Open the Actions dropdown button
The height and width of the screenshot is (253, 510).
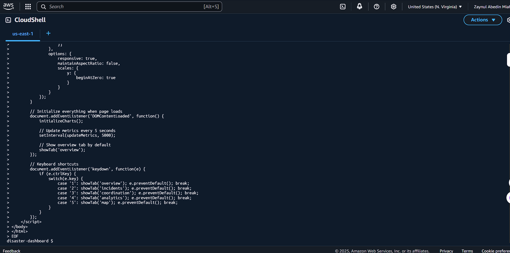[x=483, y=20]
